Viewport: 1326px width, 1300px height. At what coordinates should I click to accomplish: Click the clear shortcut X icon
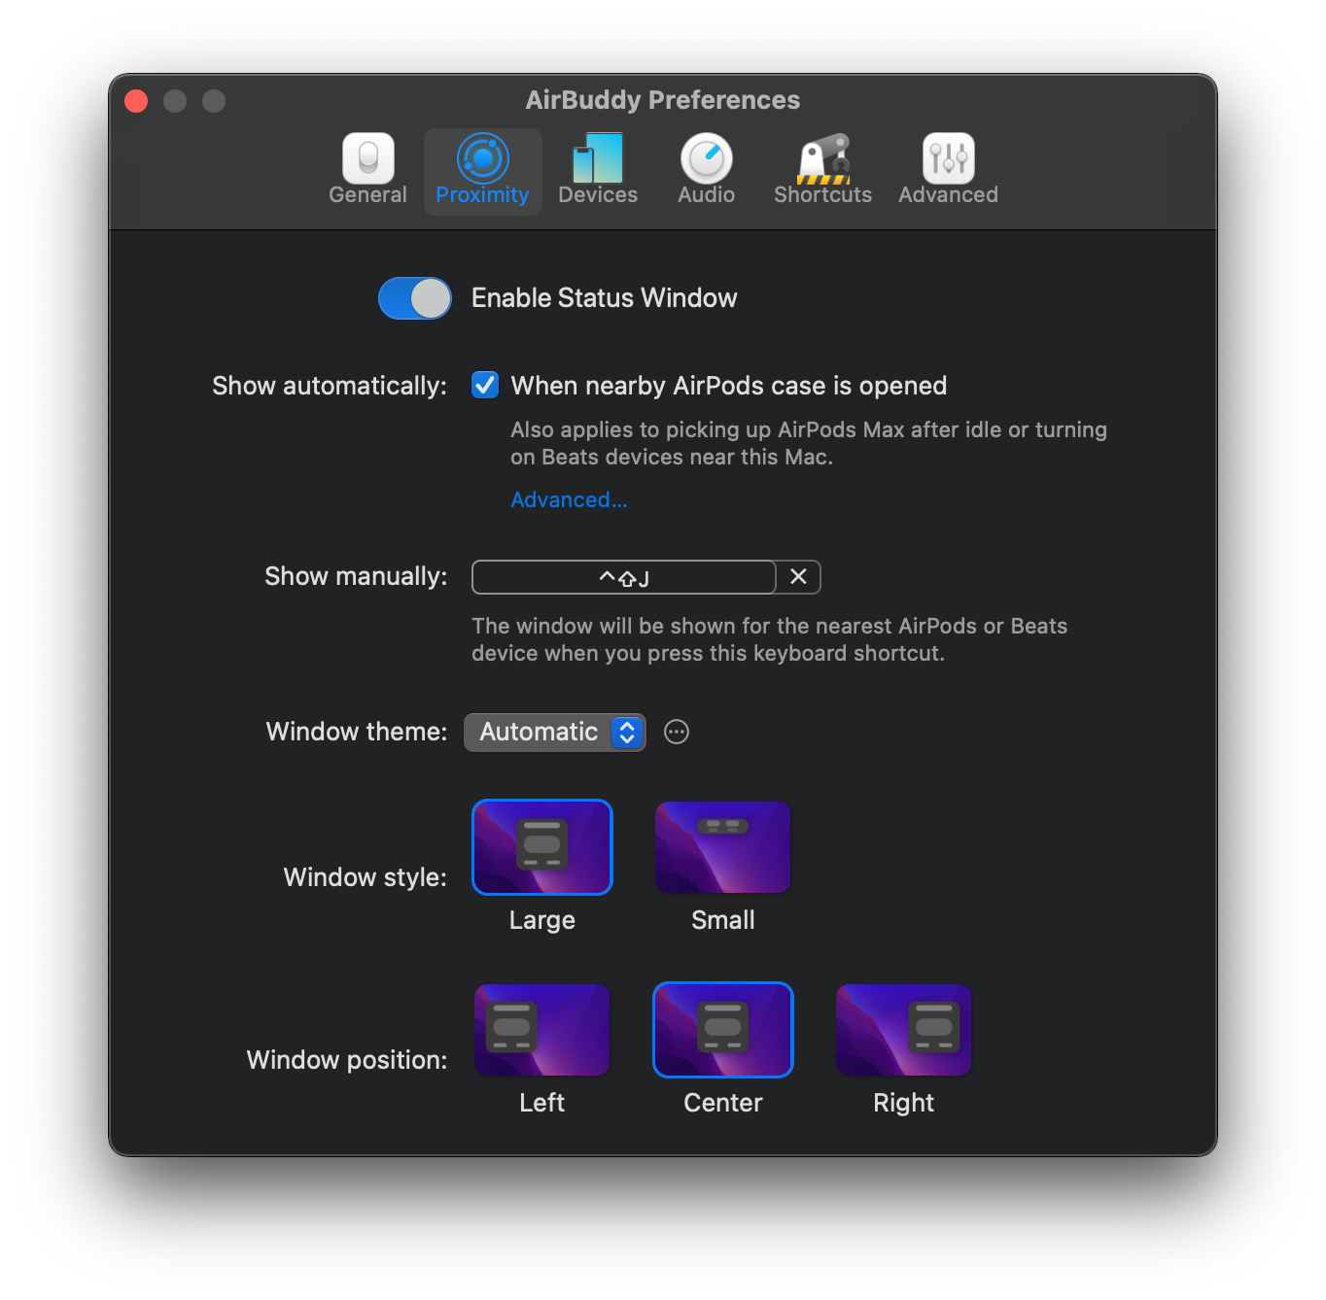point(798,577)
